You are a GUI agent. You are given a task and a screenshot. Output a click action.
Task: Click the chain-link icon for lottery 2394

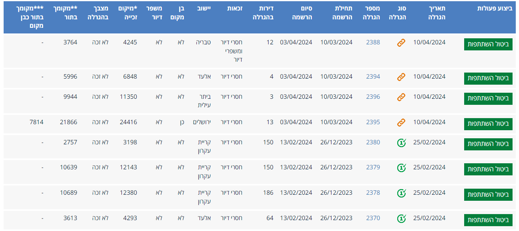pos(401,77)
